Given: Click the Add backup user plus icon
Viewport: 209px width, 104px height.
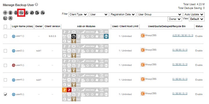Looking at the screenshot, I should click(x=5, y=13).
